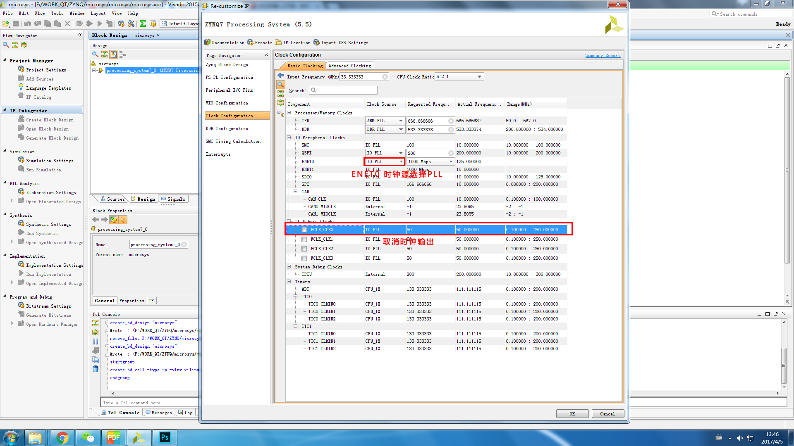Open the Flow menu in Vivado
This screenshot has width=794, height=446.
40,13
